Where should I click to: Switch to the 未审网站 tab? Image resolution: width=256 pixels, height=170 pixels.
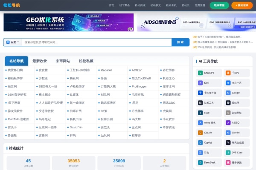click(x=63, y=61)
